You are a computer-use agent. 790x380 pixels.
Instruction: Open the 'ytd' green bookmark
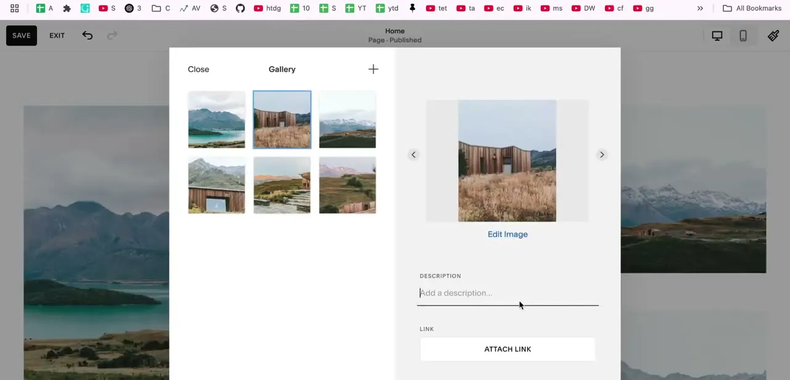(387, 9)
